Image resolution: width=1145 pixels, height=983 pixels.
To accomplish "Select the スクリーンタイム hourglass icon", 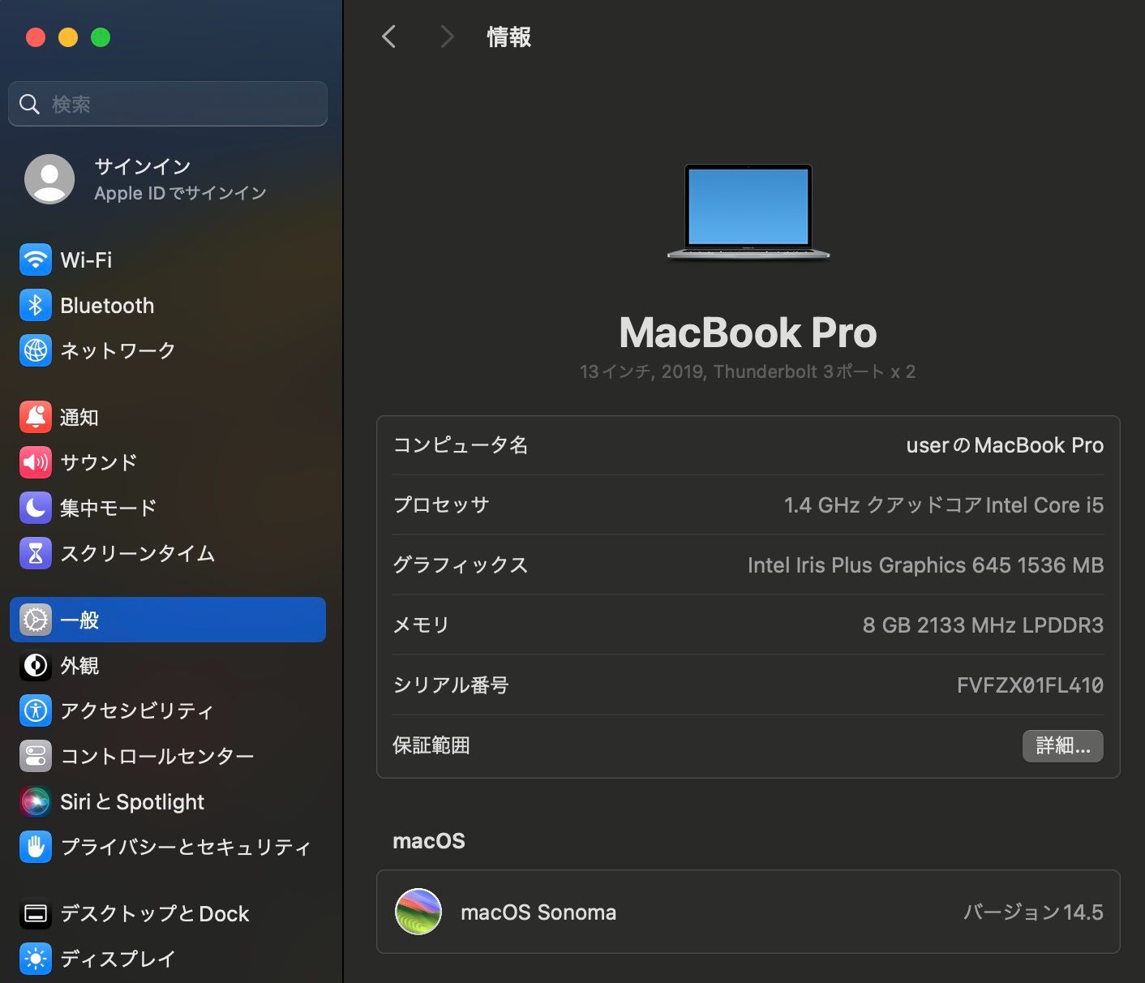I will tap(35, 553).
